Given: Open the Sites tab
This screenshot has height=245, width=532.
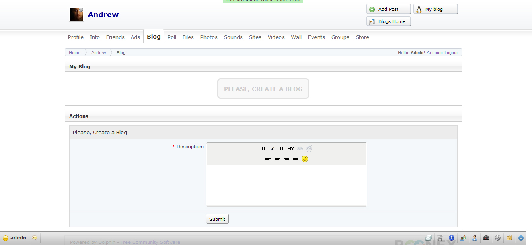Looking at the screenshot, I should click(x=255, y=37).
